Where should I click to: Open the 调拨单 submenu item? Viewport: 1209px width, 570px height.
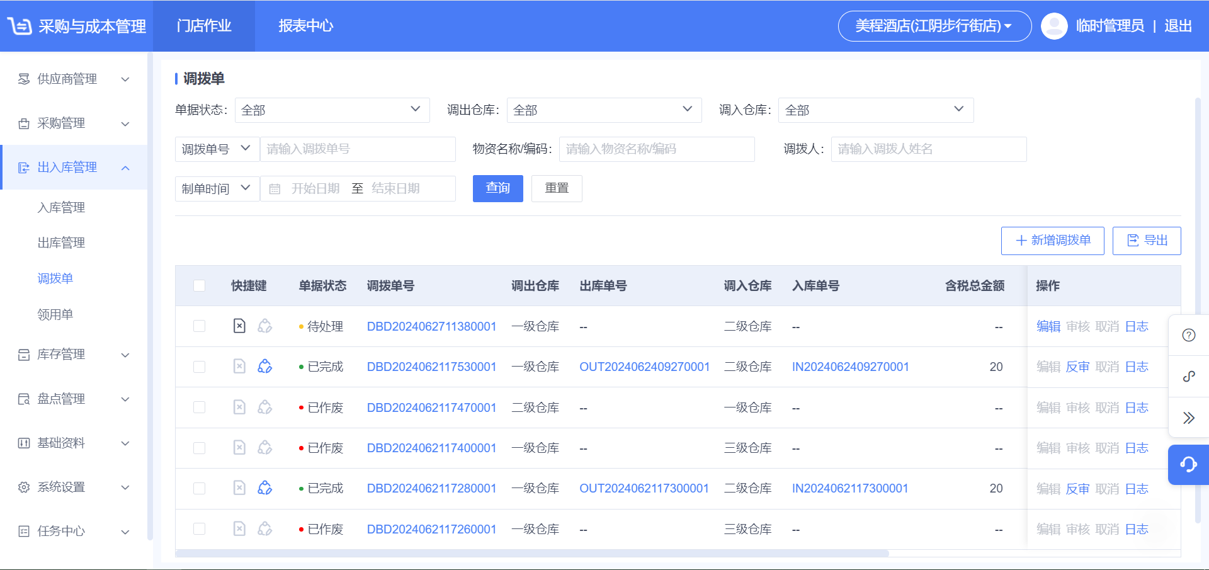point(55,278)
